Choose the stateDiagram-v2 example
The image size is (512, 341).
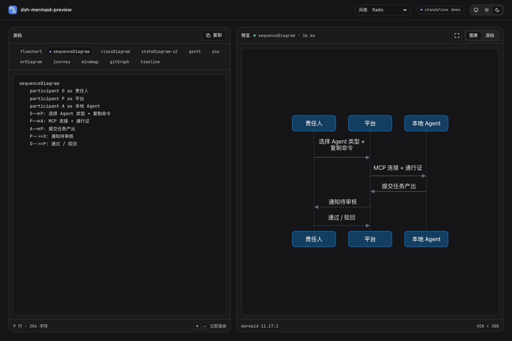coord(159,52)
